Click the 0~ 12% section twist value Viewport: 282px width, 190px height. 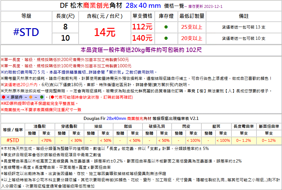pos(269,140)
